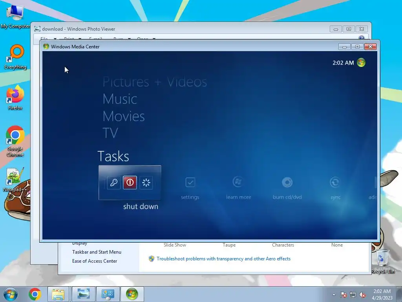This screenshot has height=302, width=402.
Task: Select Movies in the Media Center menu
Action: (x=124, y=116)
